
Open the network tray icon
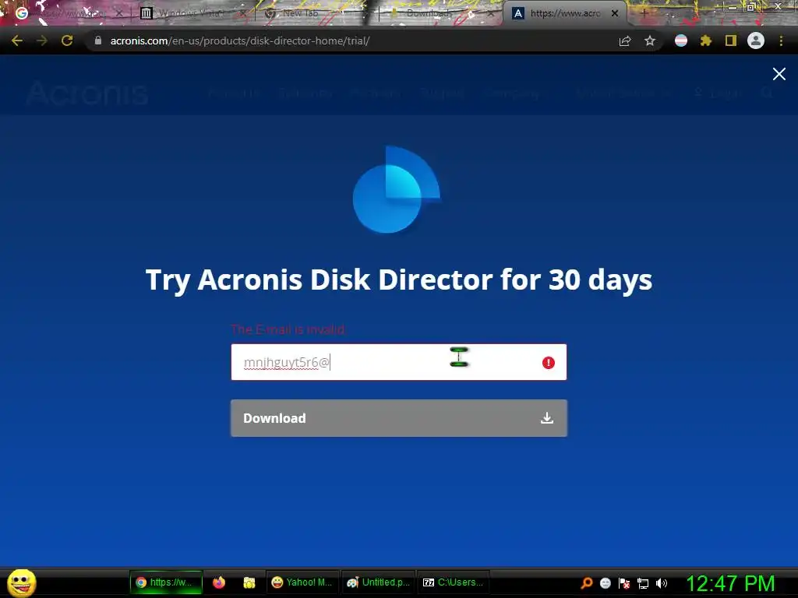click(643, 583)
